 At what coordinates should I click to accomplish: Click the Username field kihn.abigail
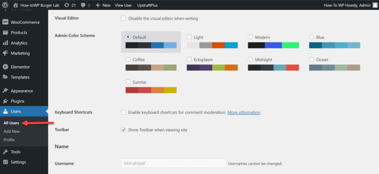[174, 163]
